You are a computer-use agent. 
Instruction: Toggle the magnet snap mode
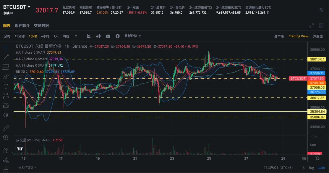point(6,150)
